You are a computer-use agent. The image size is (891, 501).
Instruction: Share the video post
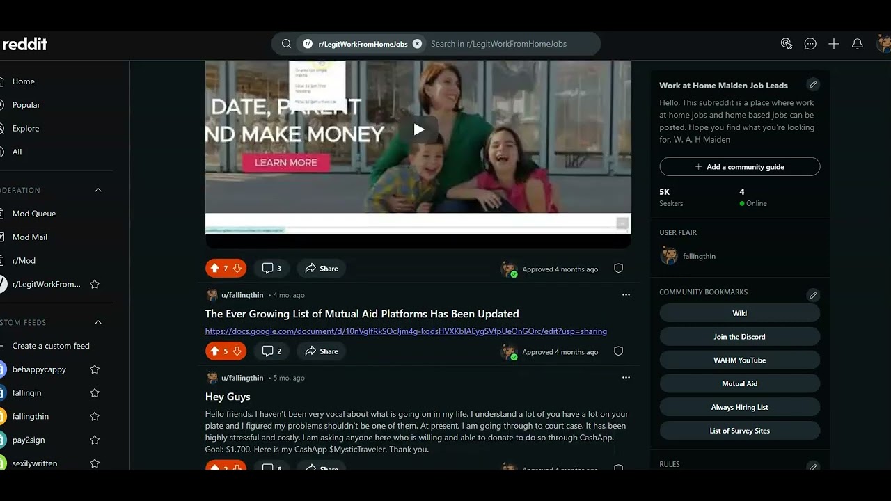(322, 269)
